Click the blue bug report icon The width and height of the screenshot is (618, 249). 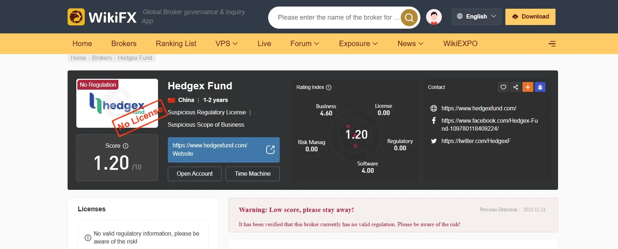point(540,87)
